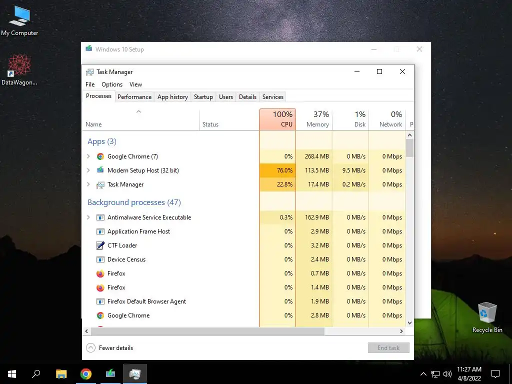Open the volume tray icon
512x384 pixels.
pos(447,374)
